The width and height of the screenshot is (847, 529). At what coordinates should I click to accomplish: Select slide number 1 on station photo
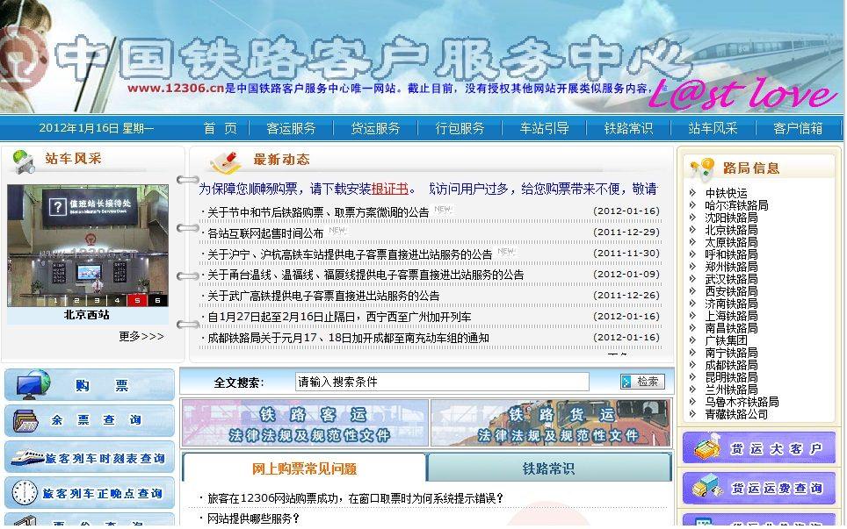pos(55,300)
